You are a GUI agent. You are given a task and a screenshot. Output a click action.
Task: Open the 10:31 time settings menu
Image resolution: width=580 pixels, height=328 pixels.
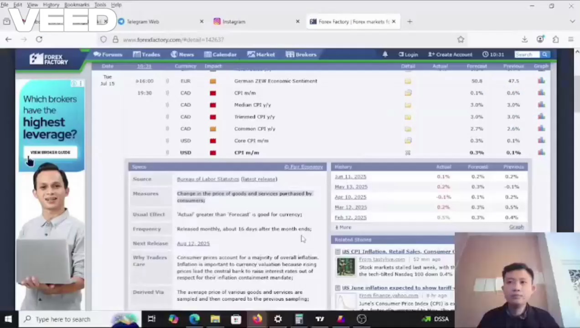[x=493, y=54]
